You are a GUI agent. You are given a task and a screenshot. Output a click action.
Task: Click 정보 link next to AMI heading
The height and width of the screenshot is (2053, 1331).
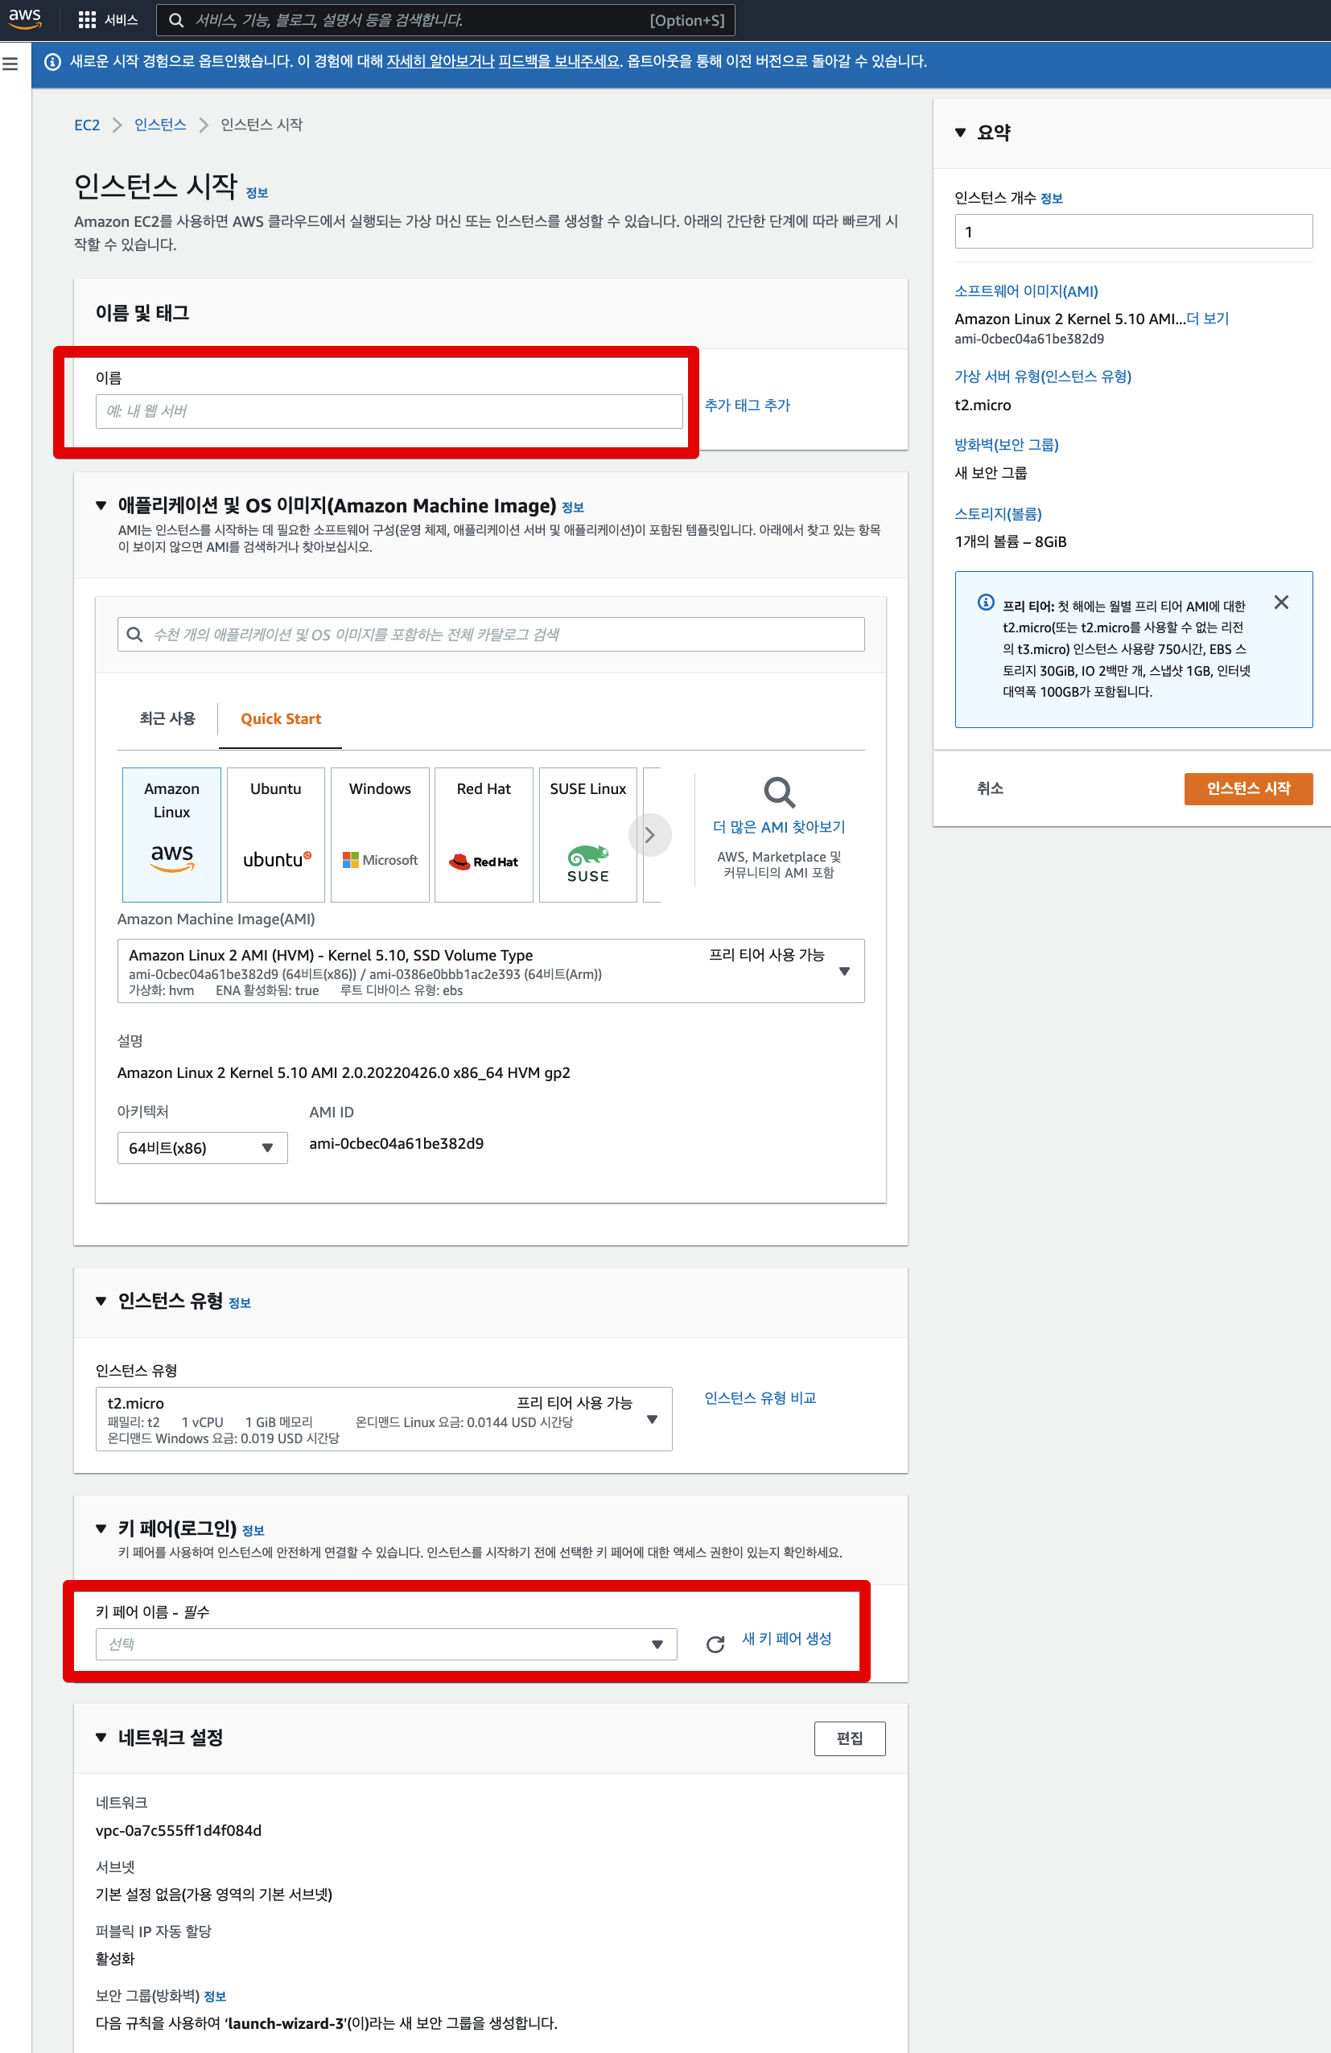coord(573,507)
